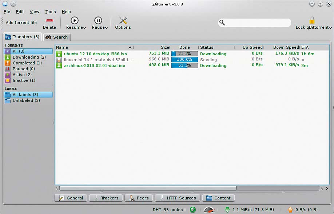The height and width of the screenshot is (214, 334).
Task: Click the seeding icon next to linuxmint-14.1 torrent
Action: point(59,60)
